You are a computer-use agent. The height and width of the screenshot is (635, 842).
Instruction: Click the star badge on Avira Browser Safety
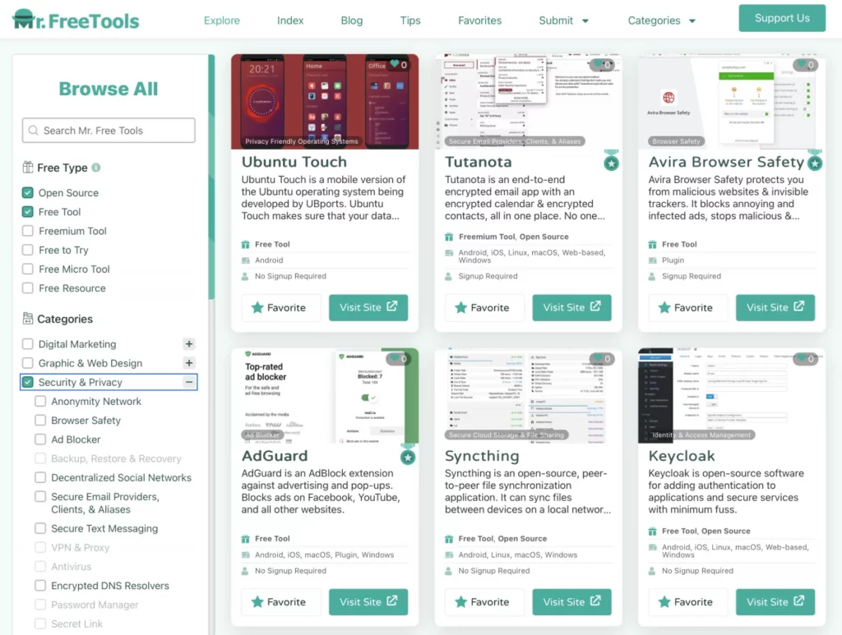coord(815,163)
